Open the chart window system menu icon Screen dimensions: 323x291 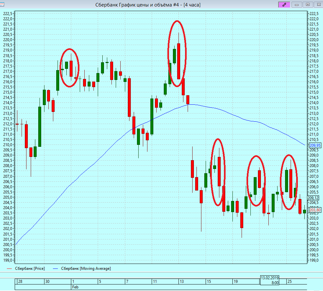tap(2, 5)
